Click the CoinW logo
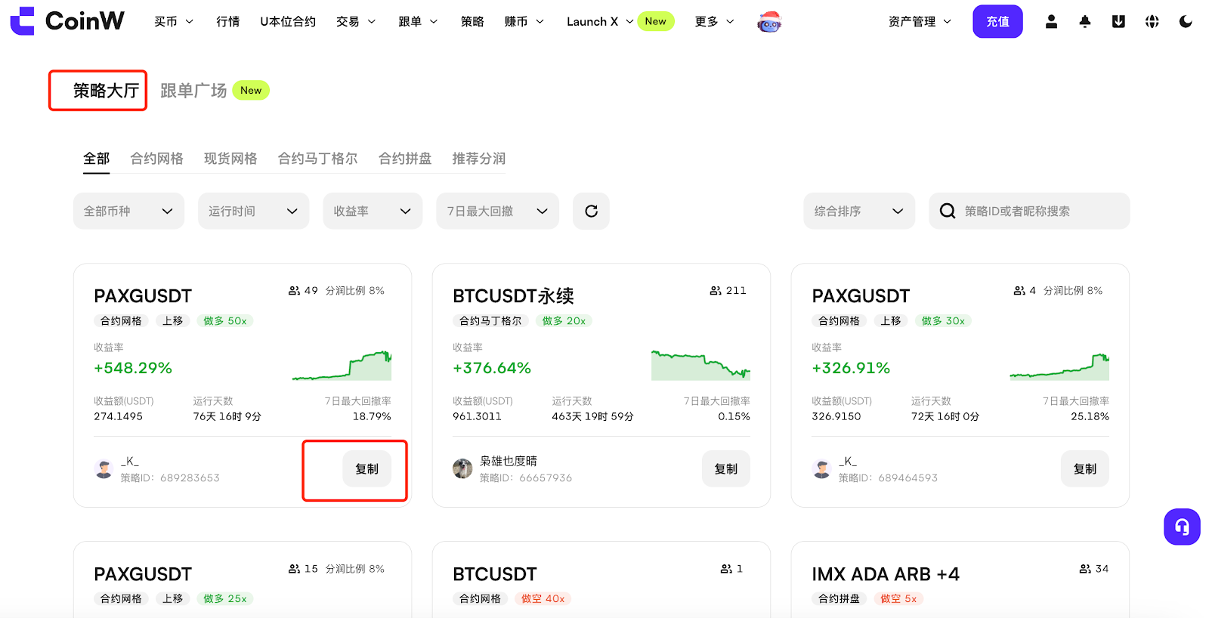The width and height of the screenshot is (1209, 618). tap(67, 21)
